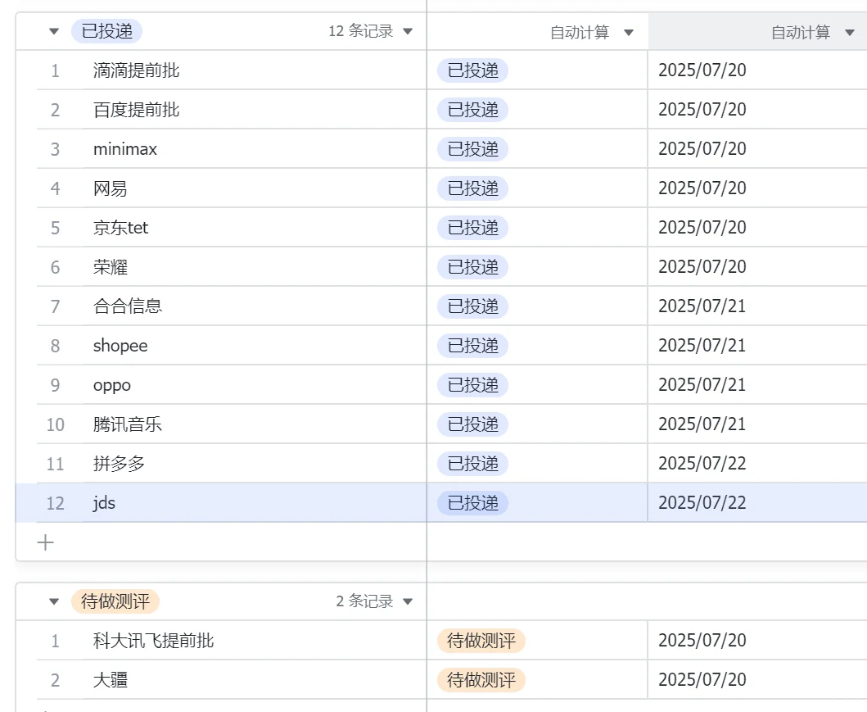The image size is (867, 712).
Task: Click the 已投递 status tag in 滴滴提前批 row
Action: coord(472,70)
